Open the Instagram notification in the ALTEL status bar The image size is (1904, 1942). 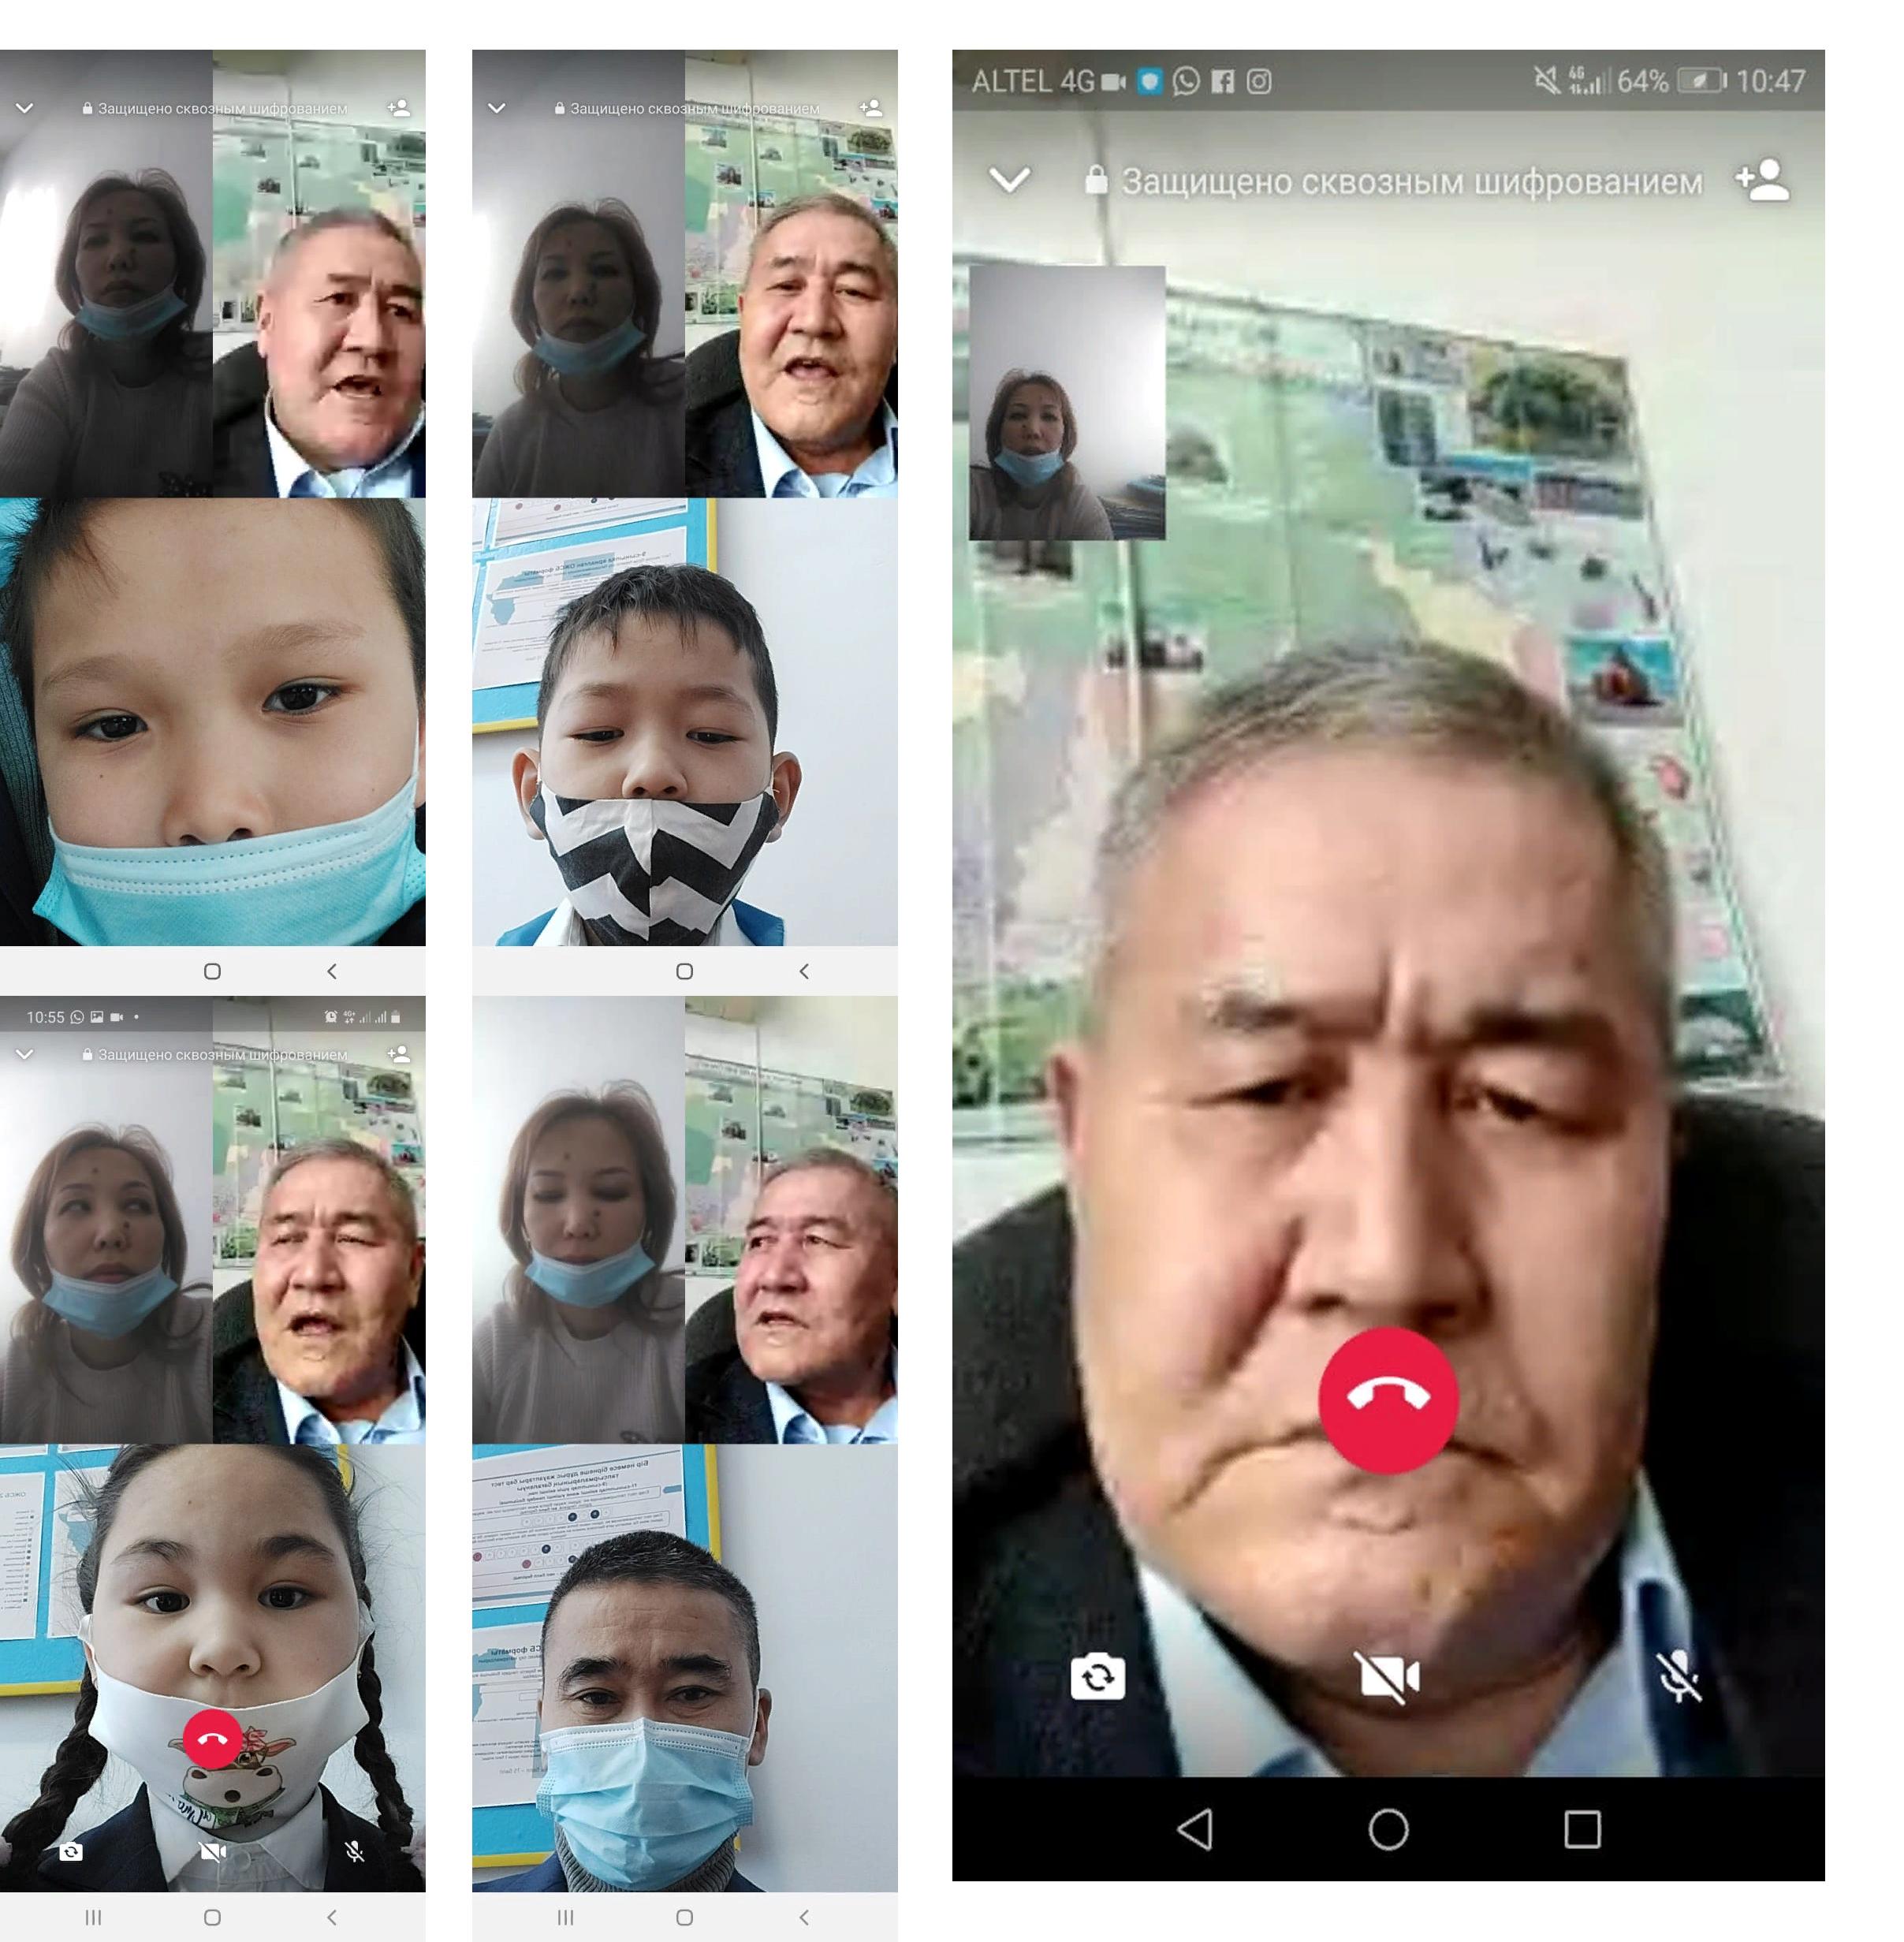click(1259, 81)
